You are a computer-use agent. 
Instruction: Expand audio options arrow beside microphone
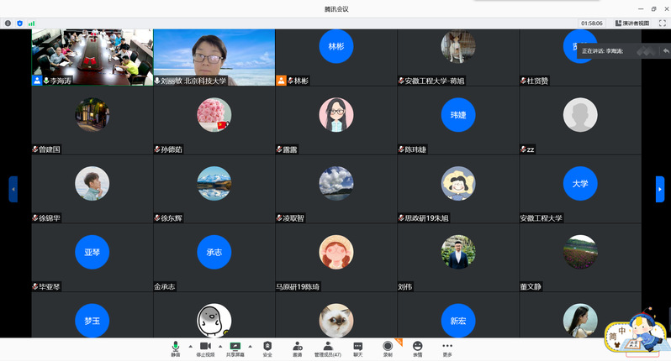point(189,345)
